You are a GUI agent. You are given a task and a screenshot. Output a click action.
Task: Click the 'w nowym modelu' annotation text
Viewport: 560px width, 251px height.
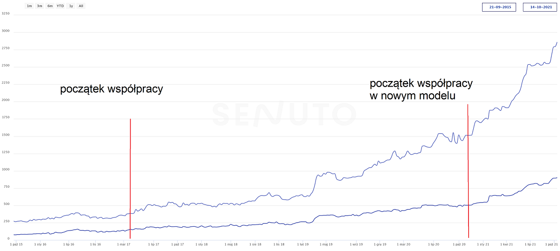click(412, 96)
